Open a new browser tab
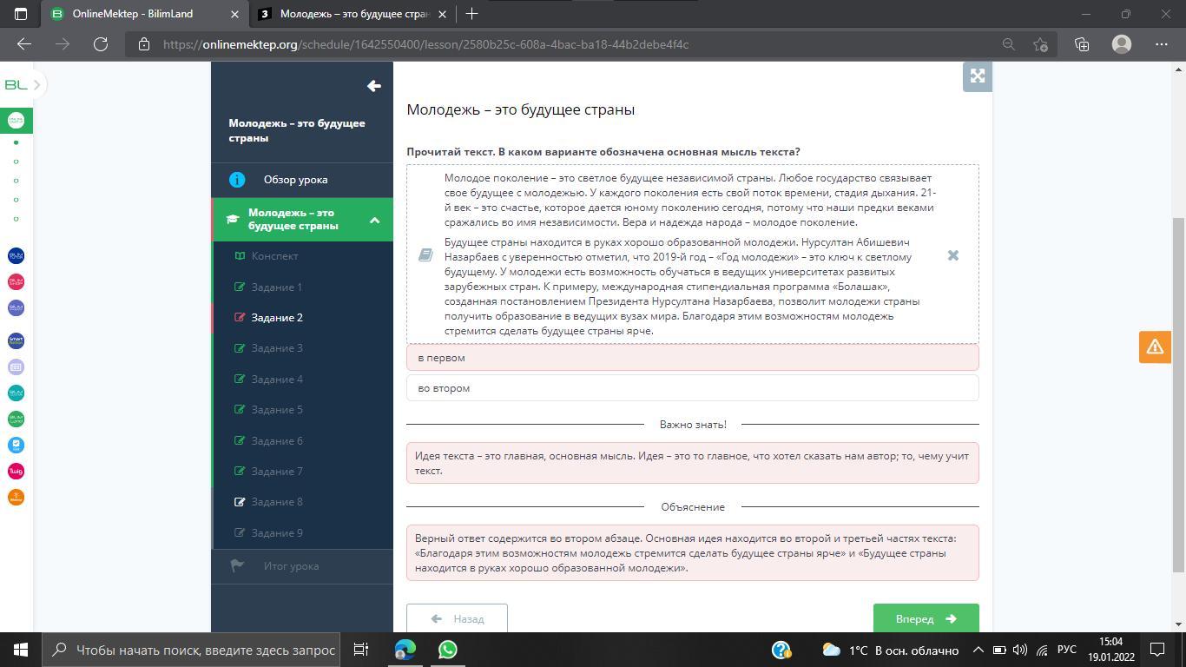 471,14
